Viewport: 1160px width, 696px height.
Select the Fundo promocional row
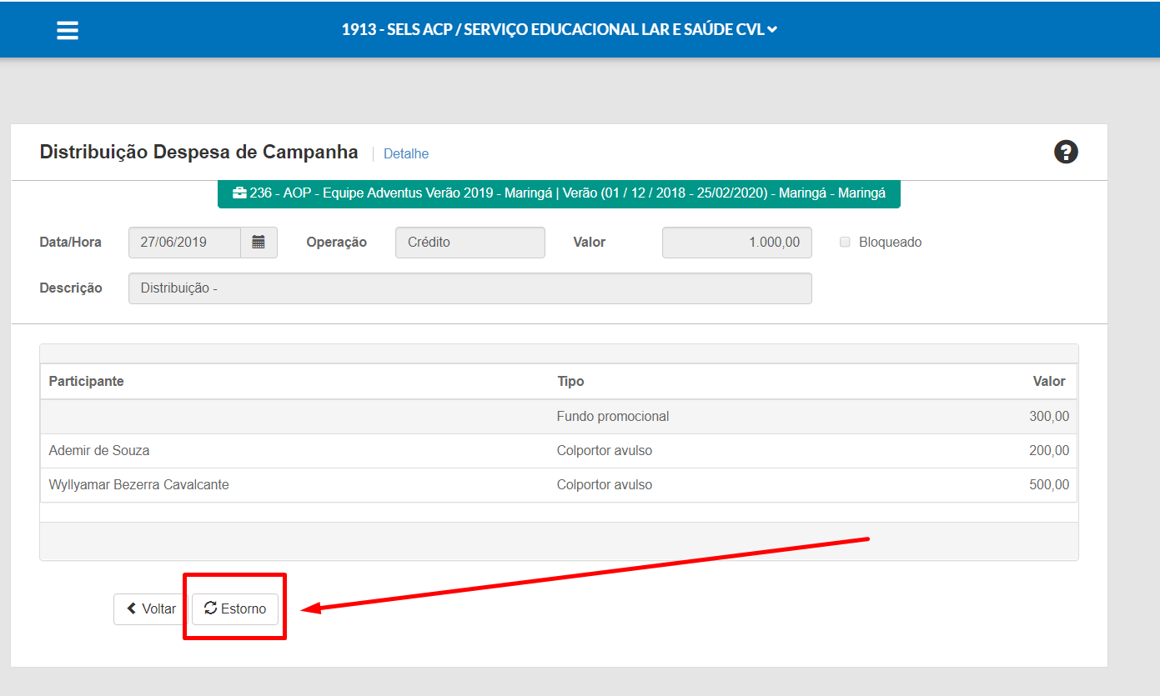pyautogui.click(x=559, y=416)
